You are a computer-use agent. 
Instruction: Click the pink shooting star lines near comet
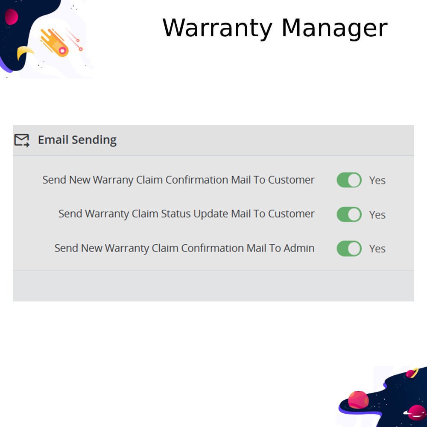[74, 40]
